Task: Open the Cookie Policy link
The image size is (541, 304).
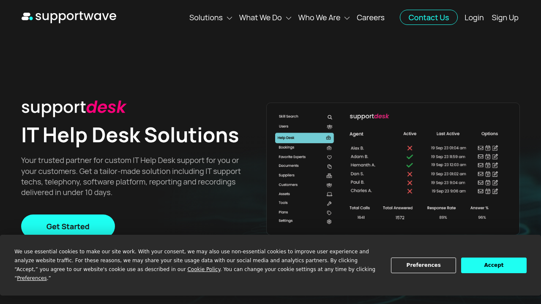Action: (204, 269)
